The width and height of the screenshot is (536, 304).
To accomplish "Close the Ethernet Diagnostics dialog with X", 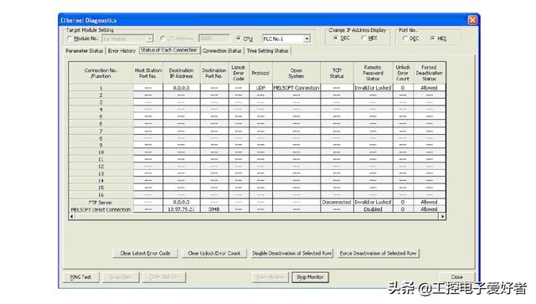I will [472, 20].
